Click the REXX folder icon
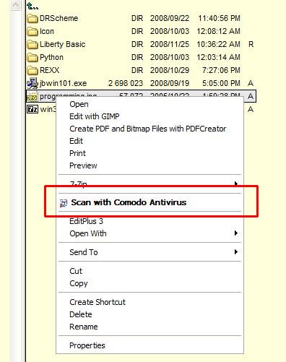Screen dimensions: 286x362 click(32, 70)
